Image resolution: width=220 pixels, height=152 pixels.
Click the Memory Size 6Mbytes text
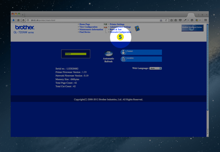67,79
